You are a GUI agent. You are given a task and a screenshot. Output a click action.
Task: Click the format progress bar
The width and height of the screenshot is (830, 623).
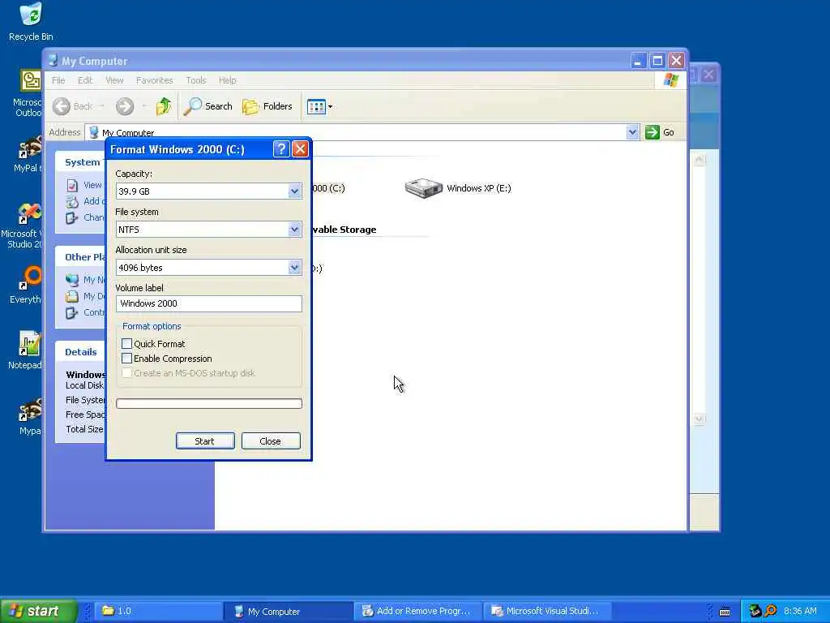(x=208, y=404)
